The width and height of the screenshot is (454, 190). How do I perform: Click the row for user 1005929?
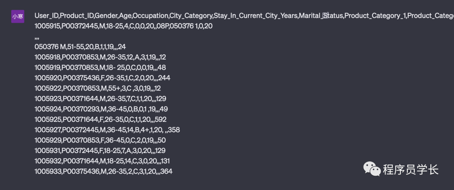(x=100, y=140)
